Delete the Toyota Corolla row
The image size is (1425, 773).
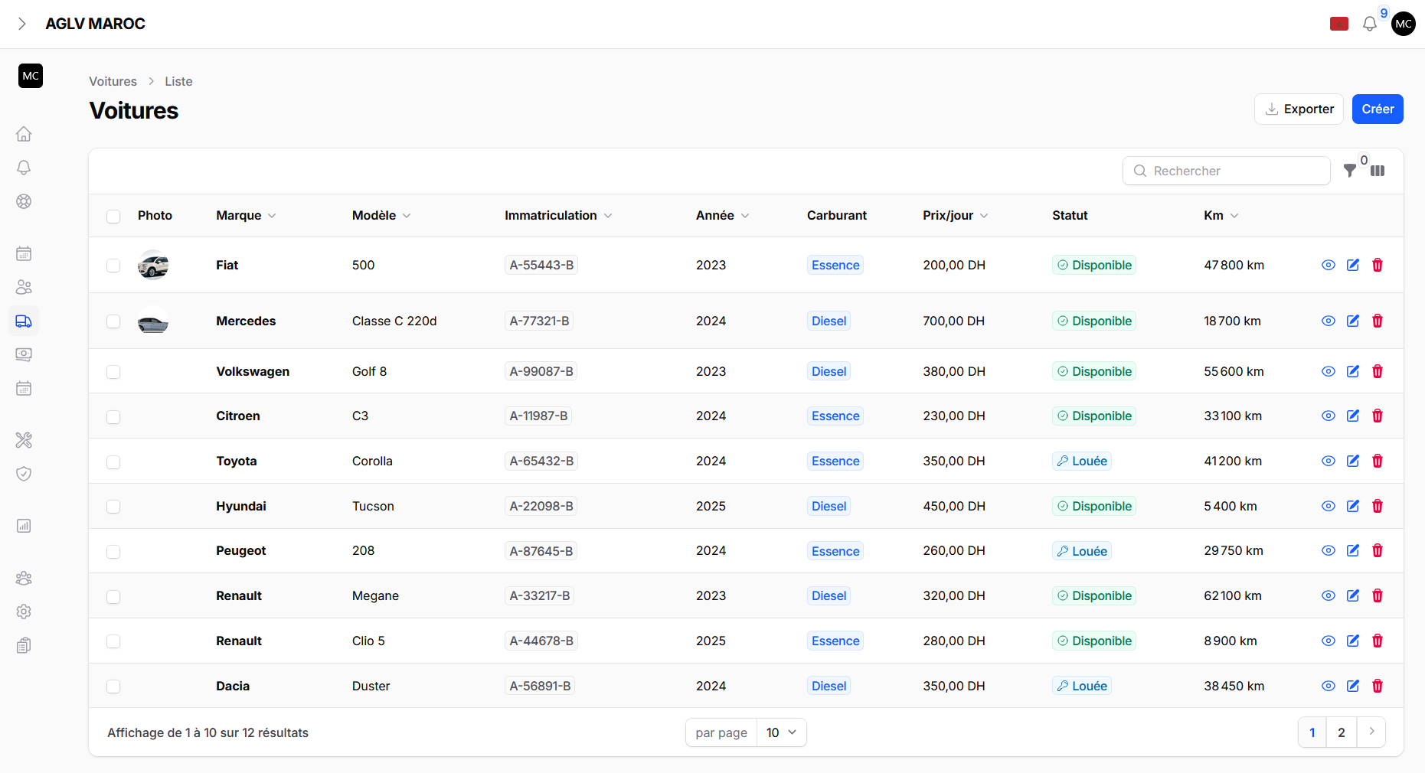coord(1378,461)
